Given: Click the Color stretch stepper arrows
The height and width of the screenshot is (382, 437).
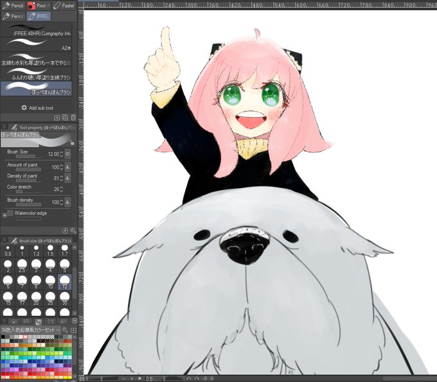Looking at the screenshot, I should tap(62, 189).
